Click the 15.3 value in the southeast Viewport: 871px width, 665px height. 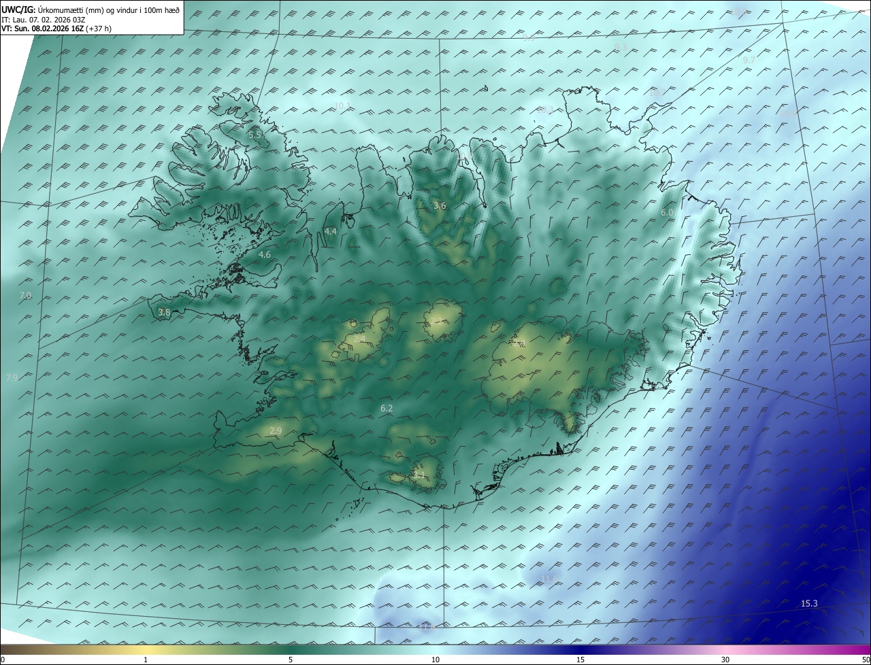click(x=809, y=604)
